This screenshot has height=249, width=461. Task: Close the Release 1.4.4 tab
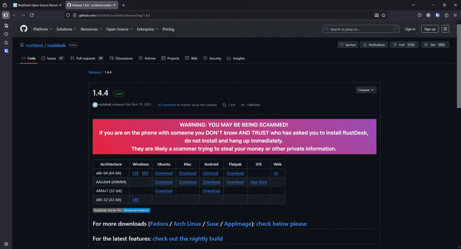pos(115,5)
